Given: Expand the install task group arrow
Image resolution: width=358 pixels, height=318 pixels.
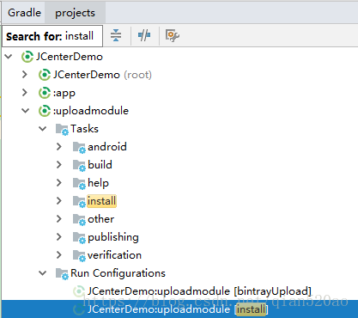Looking at the screenshot, I should [x=59, y=201].
